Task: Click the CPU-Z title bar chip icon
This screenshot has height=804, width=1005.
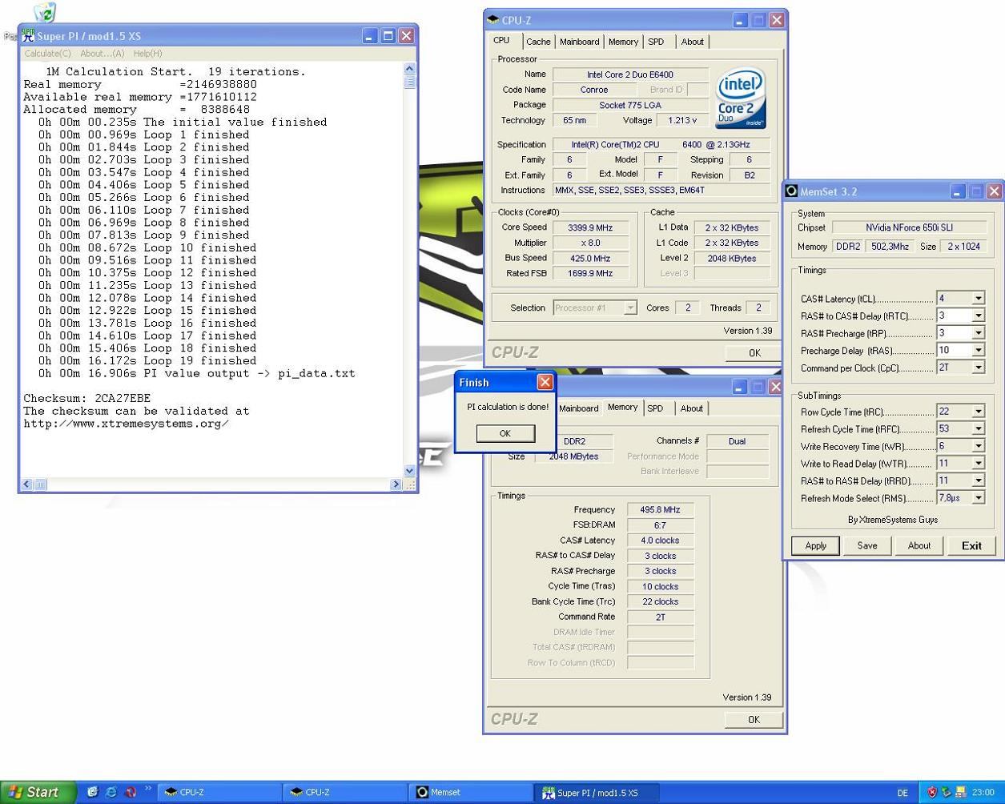Action: click(493, 20)
